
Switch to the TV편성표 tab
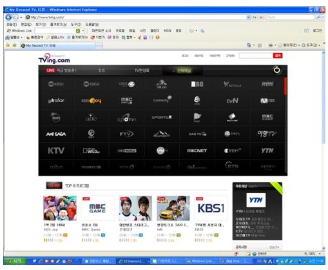tap(142, 70)
